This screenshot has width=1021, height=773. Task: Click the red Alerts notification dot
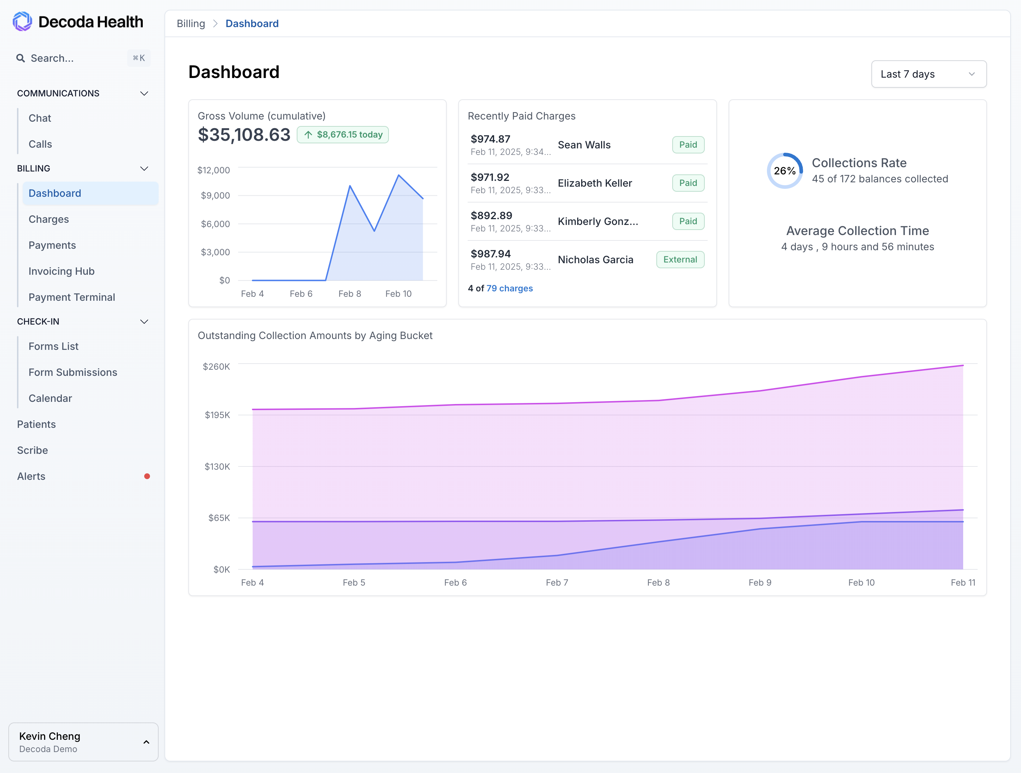click(147, 476)
